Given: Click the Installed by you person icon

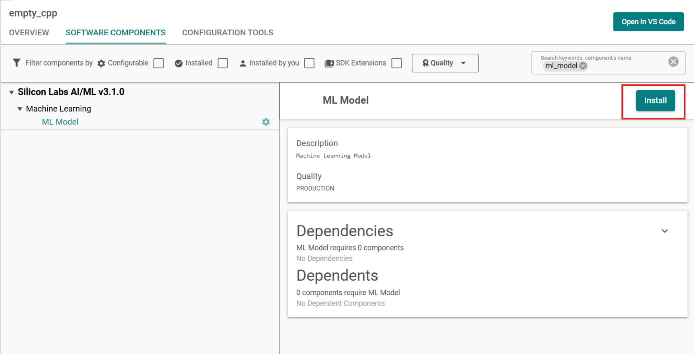Looking at the screenshot, I should coord(243,63).
